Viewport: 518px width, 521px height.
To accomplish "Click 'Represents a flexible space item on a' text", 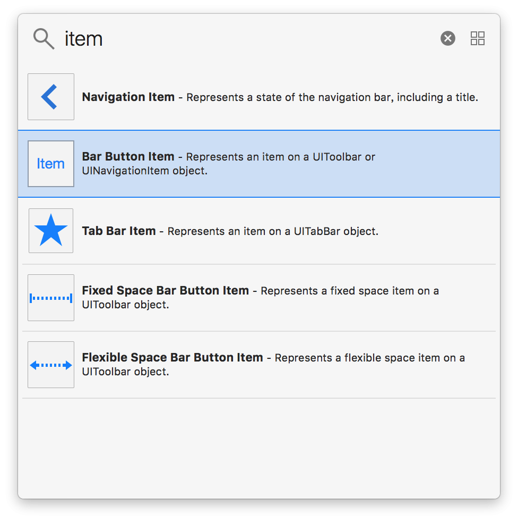I will coord(370,358).
